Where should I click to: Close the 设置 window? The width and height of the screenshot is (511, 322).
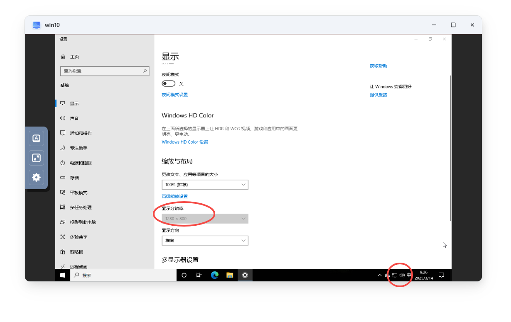pyautogui.click(x=444, y=39)
